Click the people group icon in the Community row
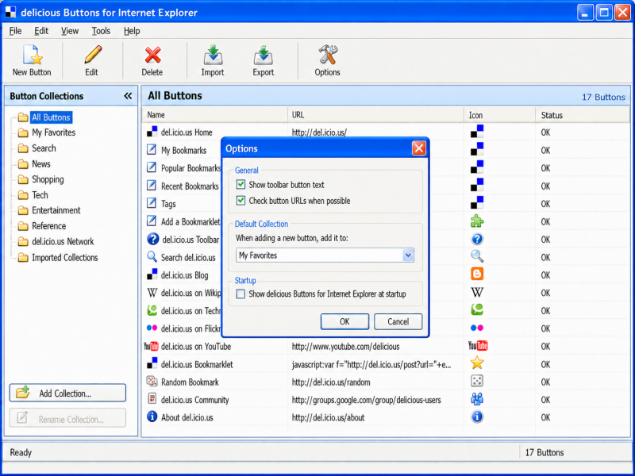The height and width of the screenshot is (476, 635). (477, 399)
